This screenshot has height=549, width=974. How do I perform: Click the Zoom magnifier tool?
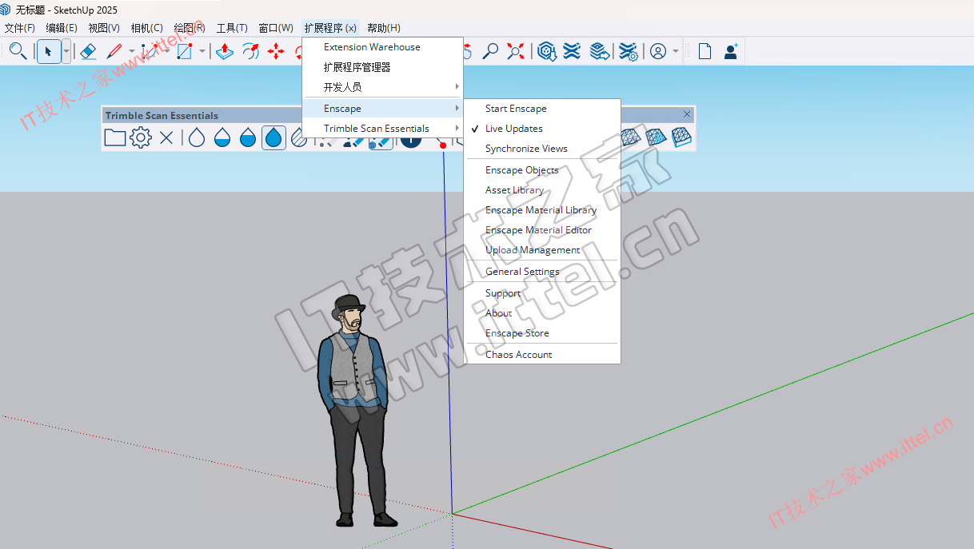coord(490,52)
